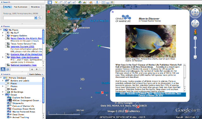
Task: Uncheck the Shipwrecks layer checkbox
Action: [x=8, y=103]
